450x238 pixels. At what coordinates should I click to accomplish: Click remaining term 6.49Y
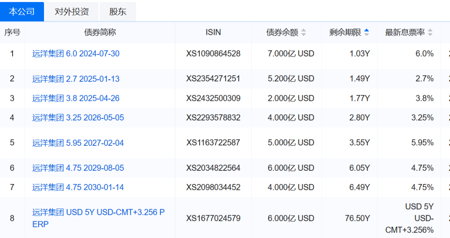click(360, 187)
